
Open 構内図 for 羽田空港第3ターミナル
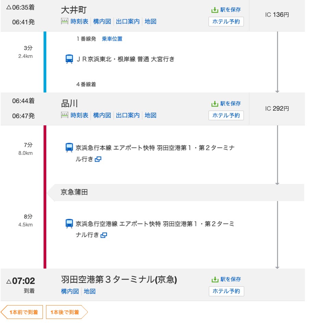70,291
